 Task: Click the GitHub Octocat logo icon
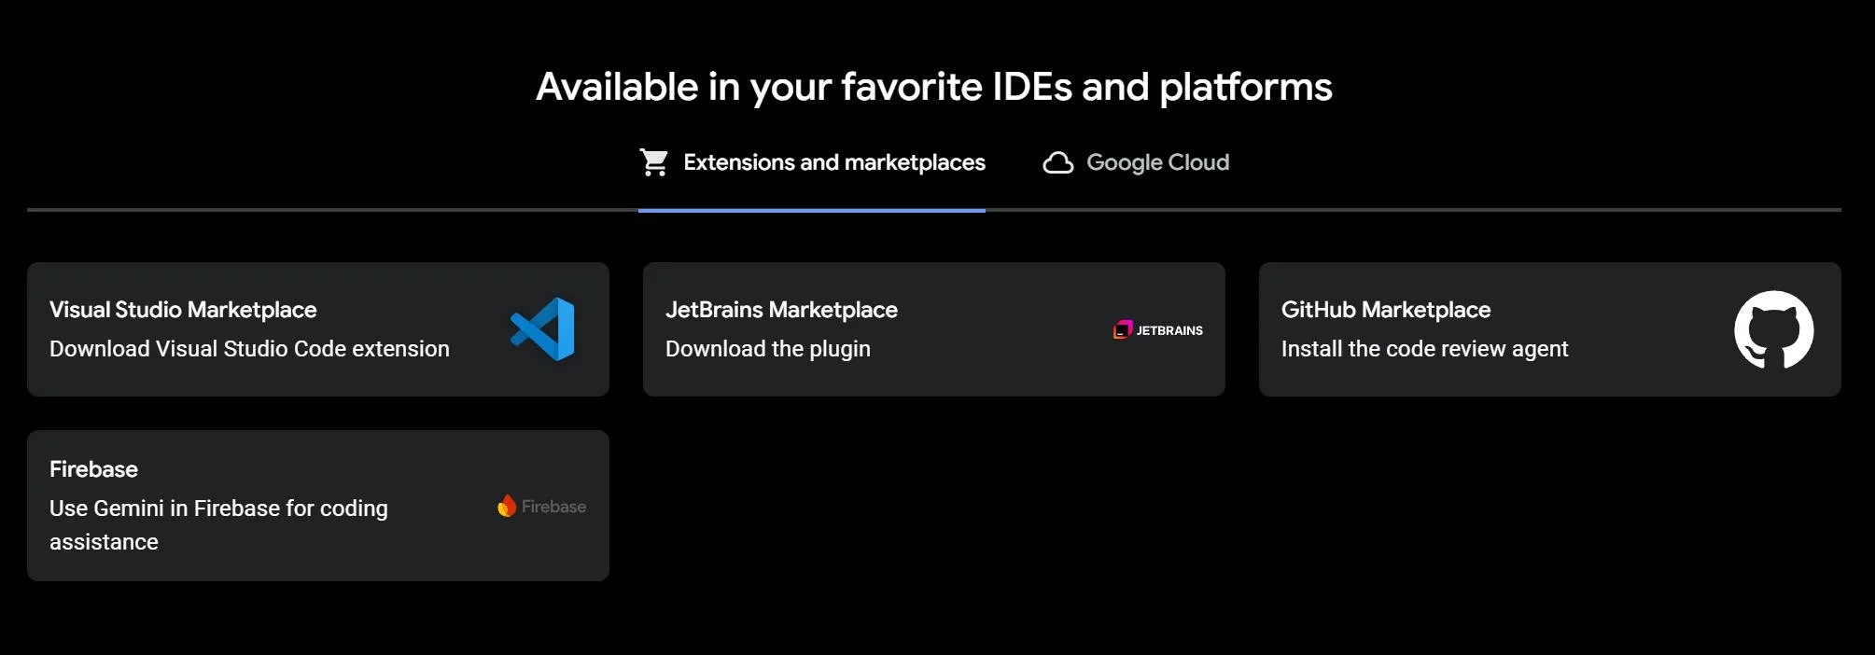pos(1773,329)
